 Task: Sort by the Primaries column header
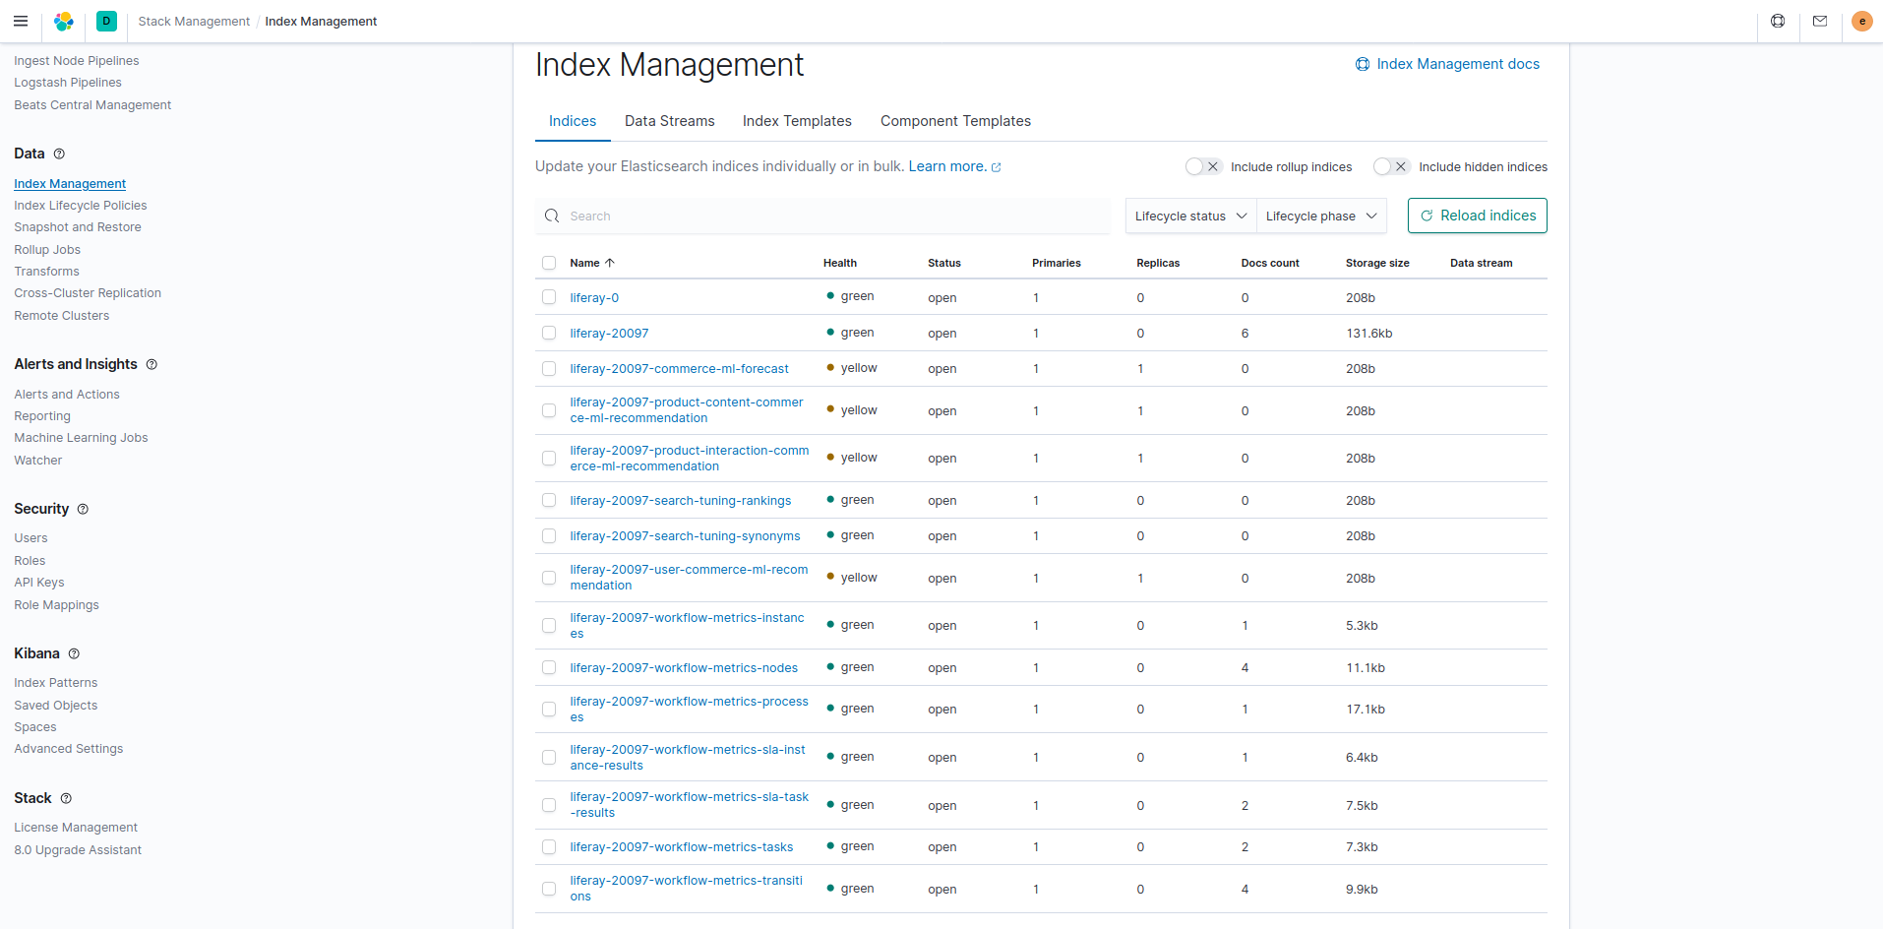click(1056, 263)
